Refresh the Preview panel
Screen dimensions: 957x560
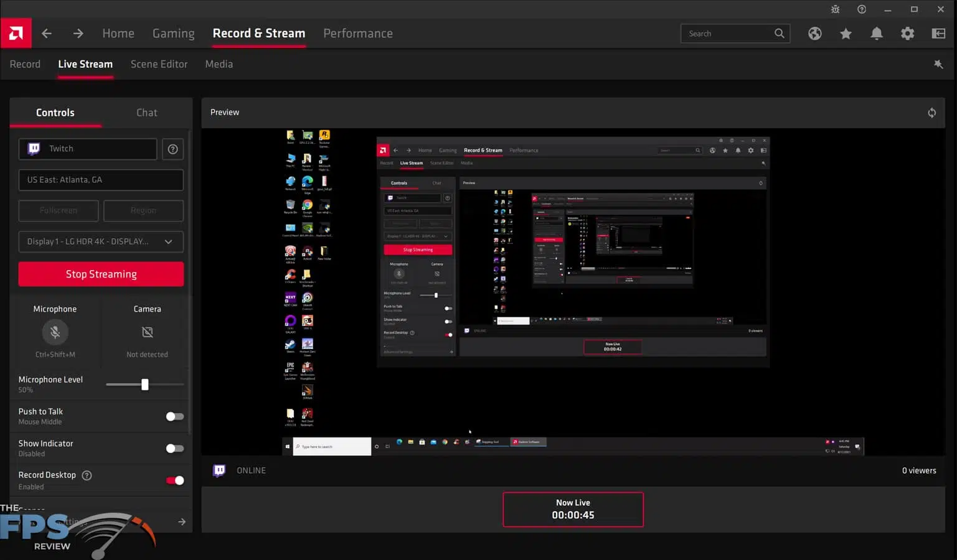[932, 113]
